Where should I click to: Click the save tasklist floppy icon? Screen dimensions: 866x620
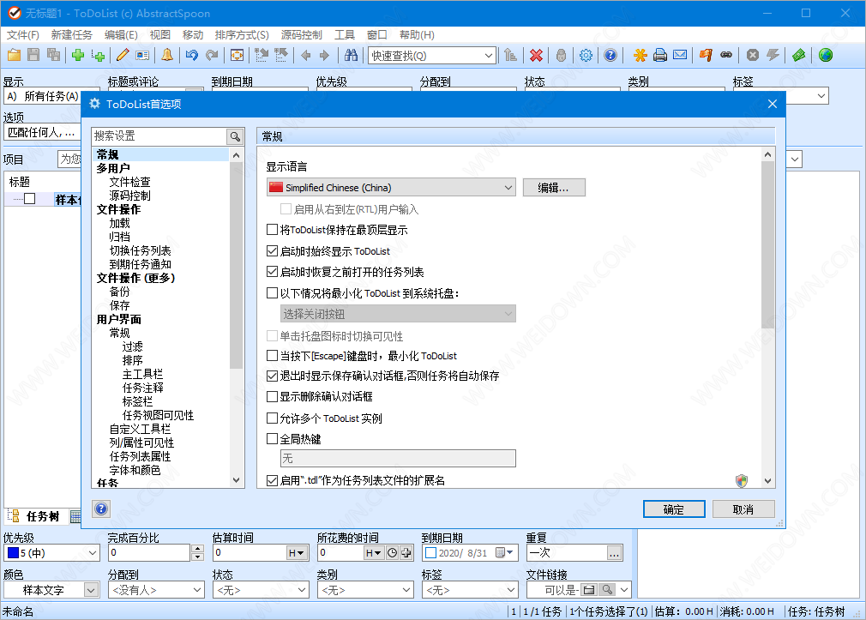click(x=33, y=55)
